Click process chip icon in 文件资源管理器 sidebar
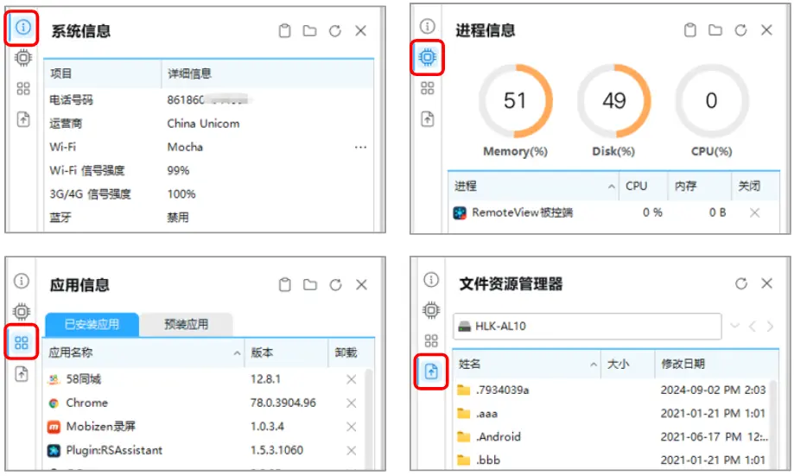Screen dimensions: 794x476 (x=431, y=310)
